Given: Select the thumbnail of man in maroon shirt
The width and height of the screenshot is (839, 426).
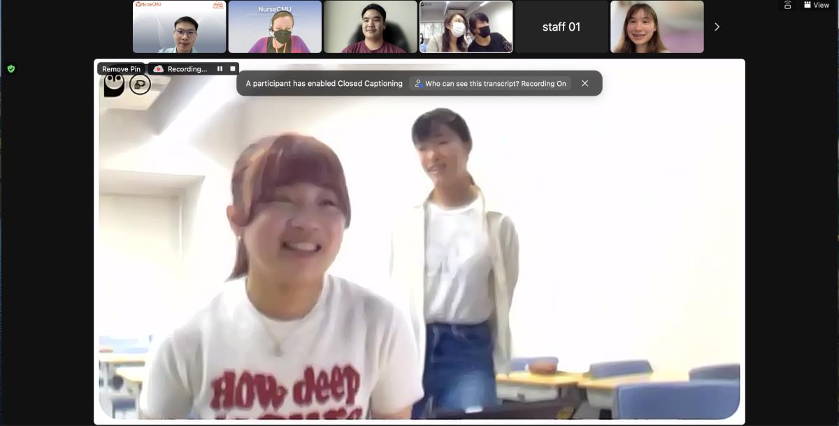Looking at the screenshot, I should (x=371, y=27).
